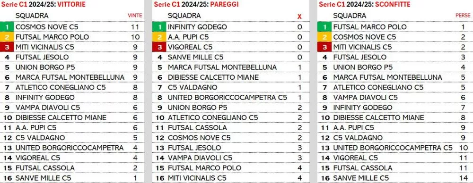Click SANVE MILLE C5 with 14 losses
Image resolution: width=473 pixels, height=183 pixels.
click(361, 178)
